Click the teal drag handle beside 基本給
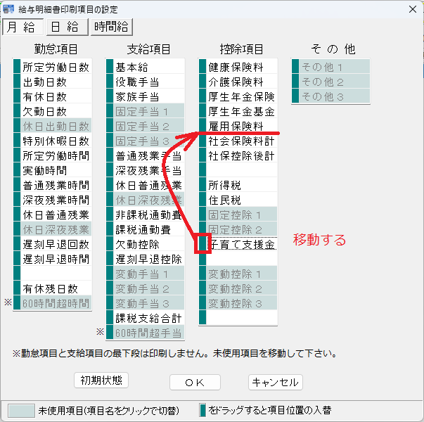 click(x=110, y=68)
